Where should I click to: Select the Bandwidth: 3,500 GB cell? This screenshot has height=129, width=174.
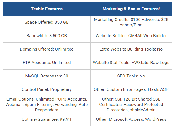point(47,36)
